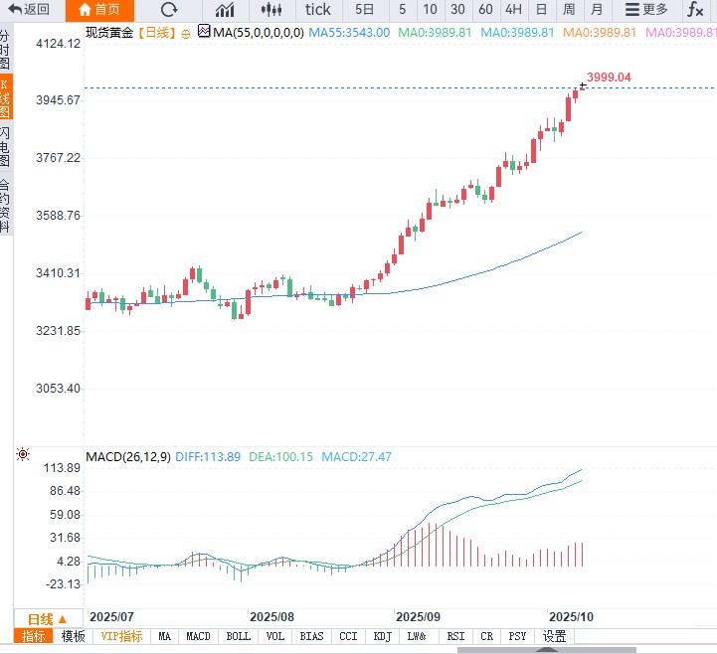Switch to 闪电图 side tab
Image resolution: width=717 pixels, height=654 pixels.
6,146
